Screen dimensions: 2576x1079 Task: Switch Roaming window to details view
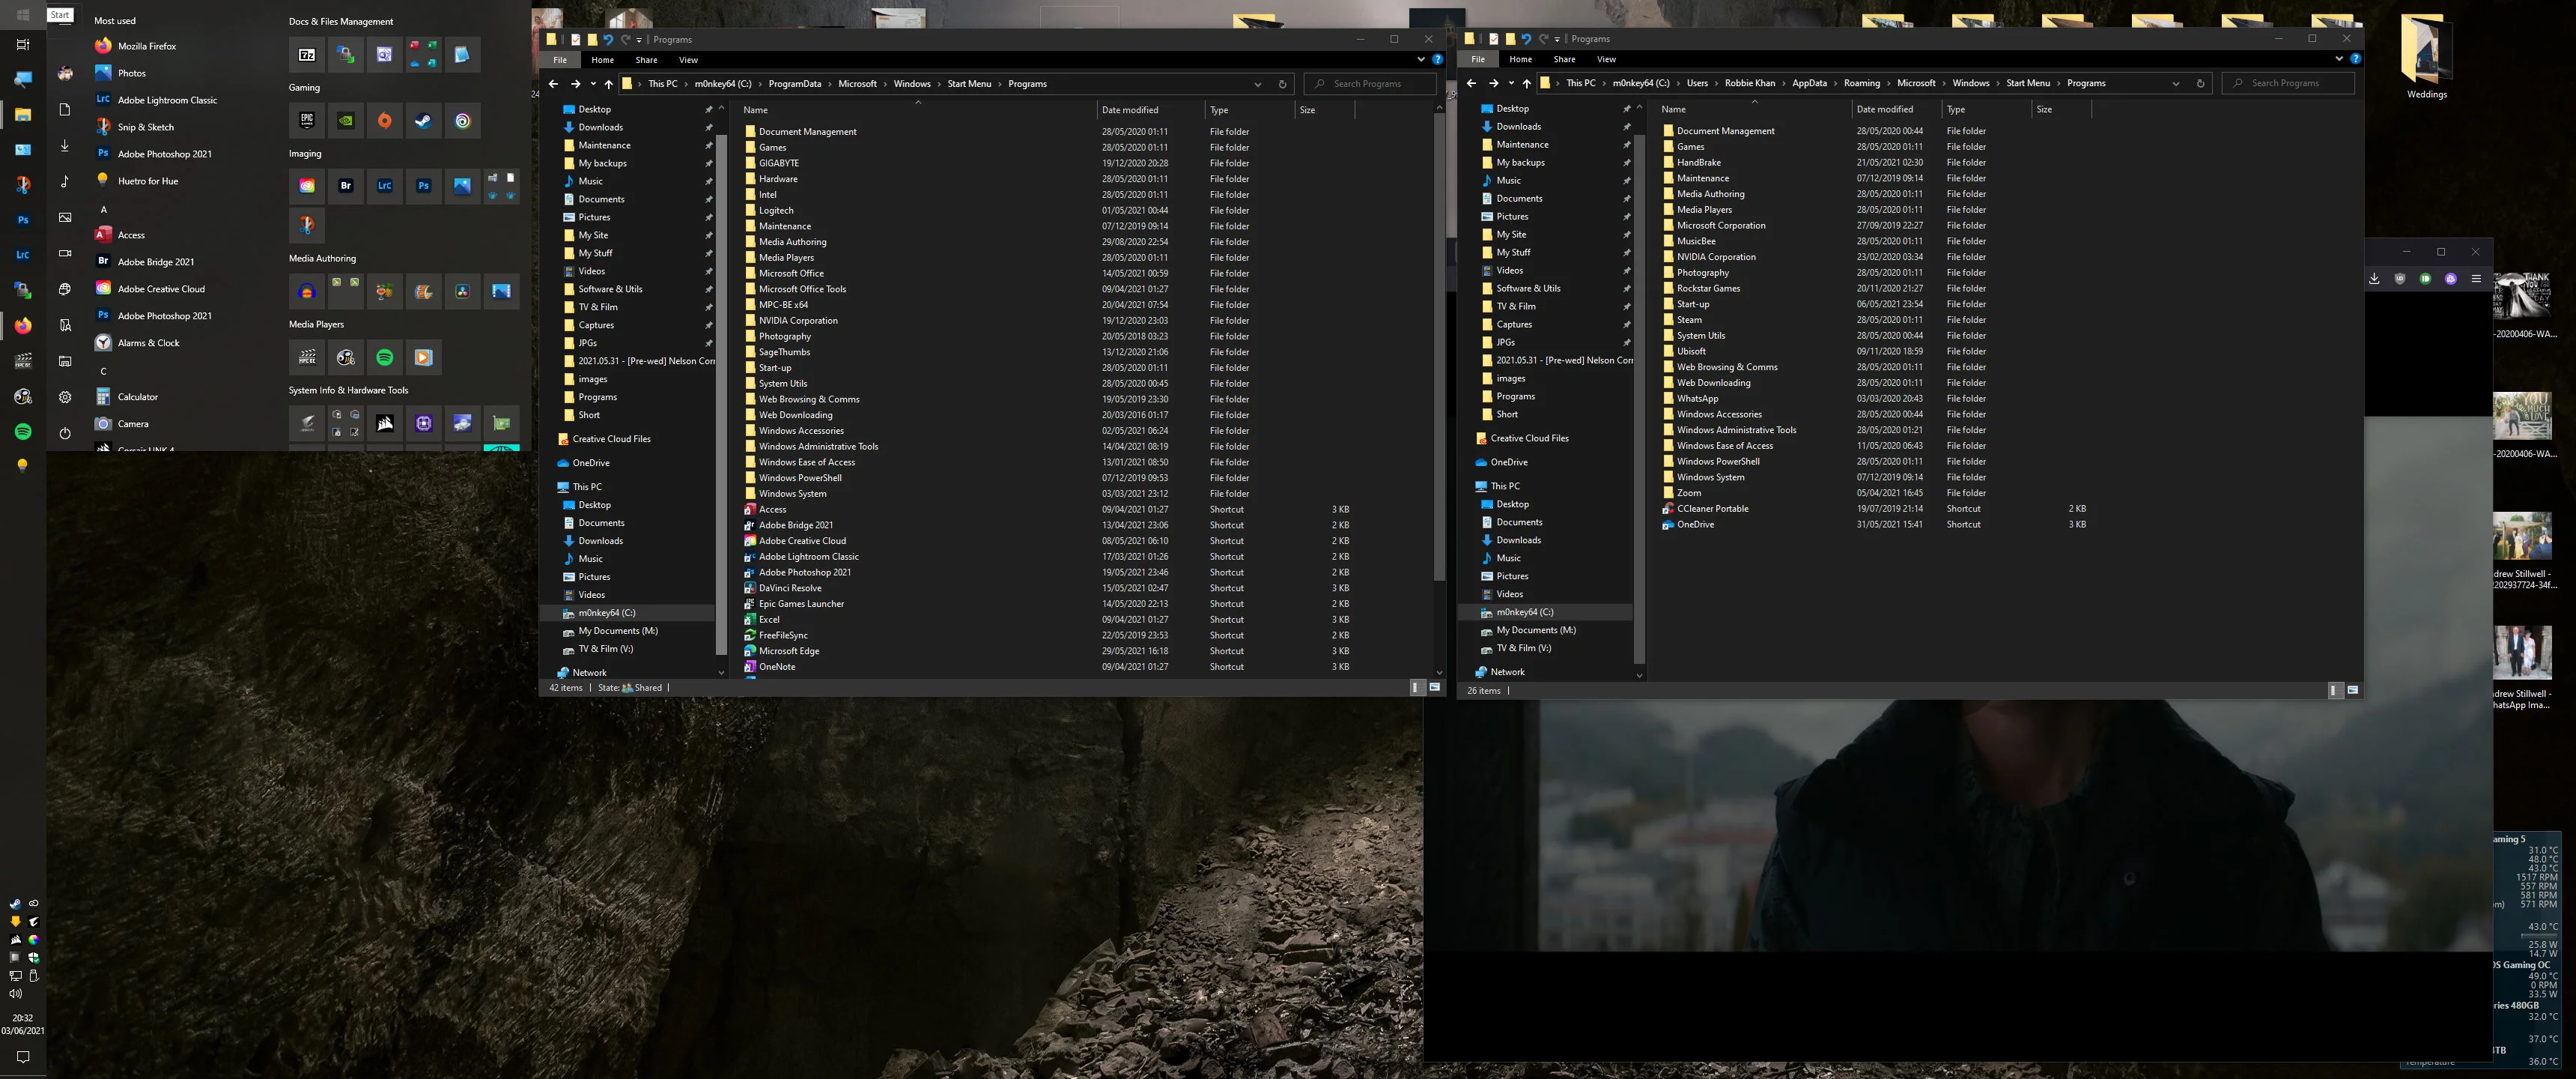2335,689
